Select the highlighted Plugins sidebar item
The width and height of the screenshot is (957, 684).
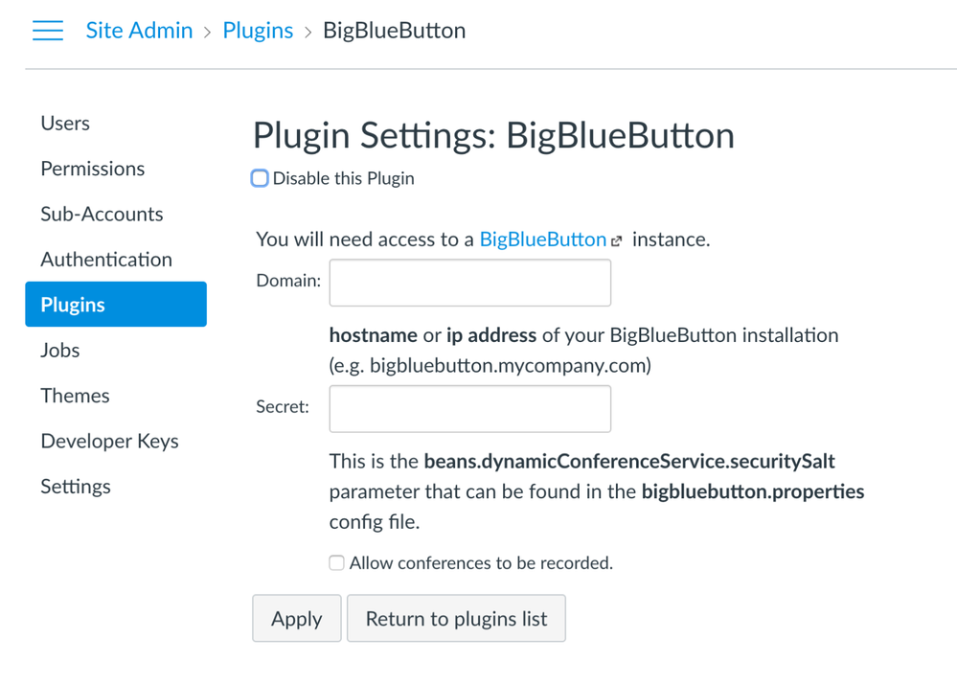(x=115, y=305)
